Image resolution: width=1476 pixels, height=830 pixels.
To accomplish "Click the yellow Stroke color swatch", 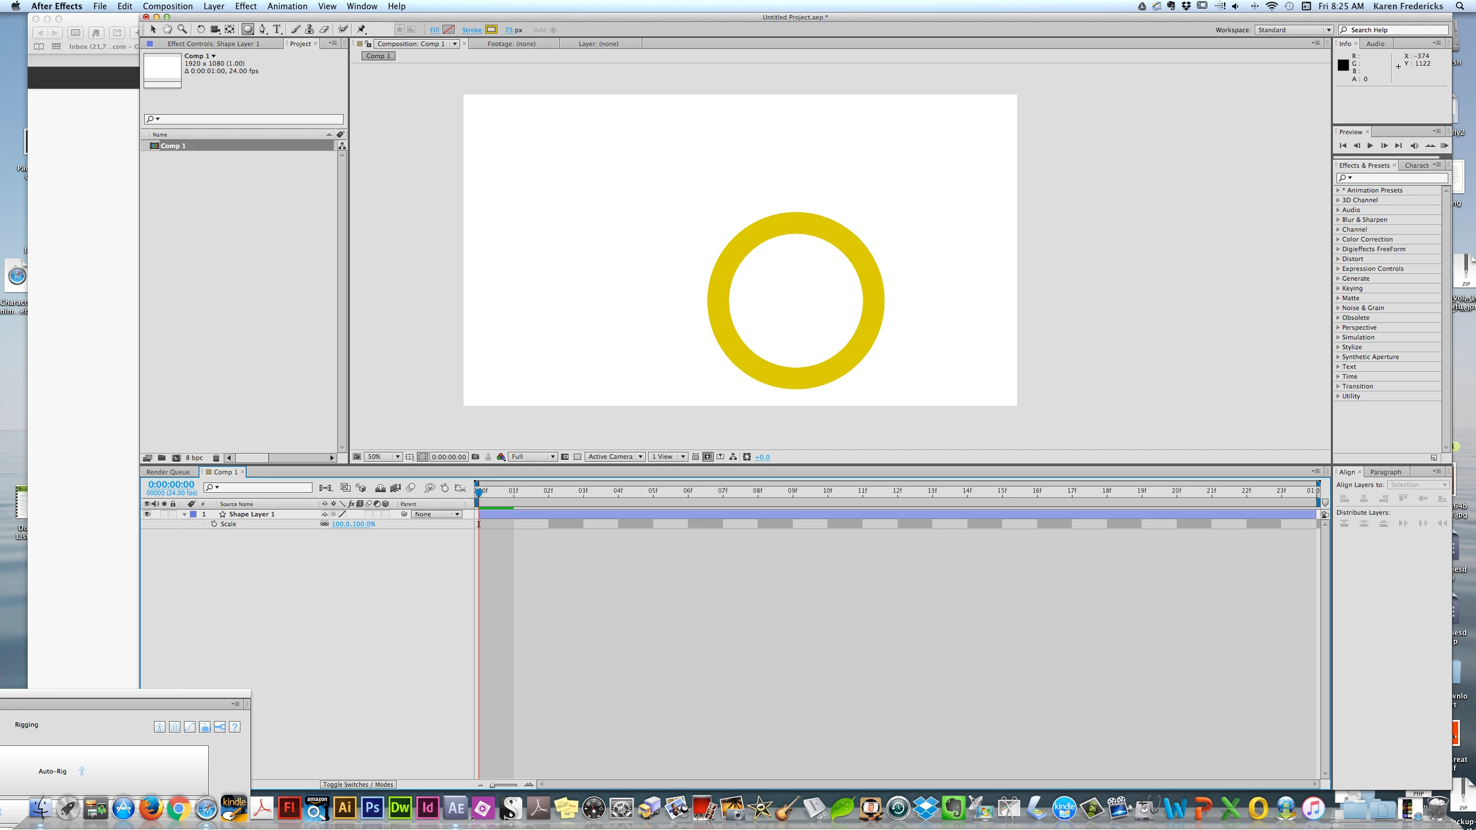I will point(491,30).
